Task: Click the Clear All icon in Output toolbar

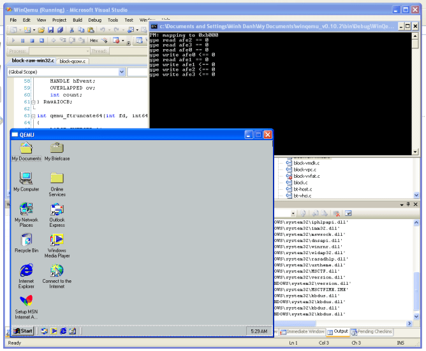Action: pos(336,213)
